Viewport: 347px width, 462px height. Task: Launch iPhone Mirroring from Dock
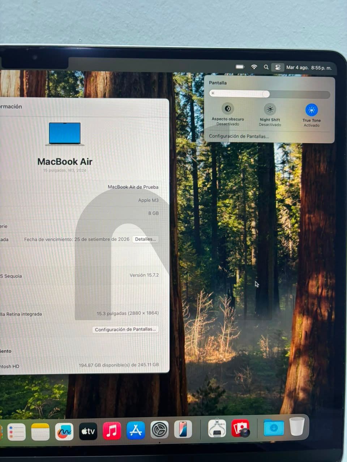[x=183, y=430]
